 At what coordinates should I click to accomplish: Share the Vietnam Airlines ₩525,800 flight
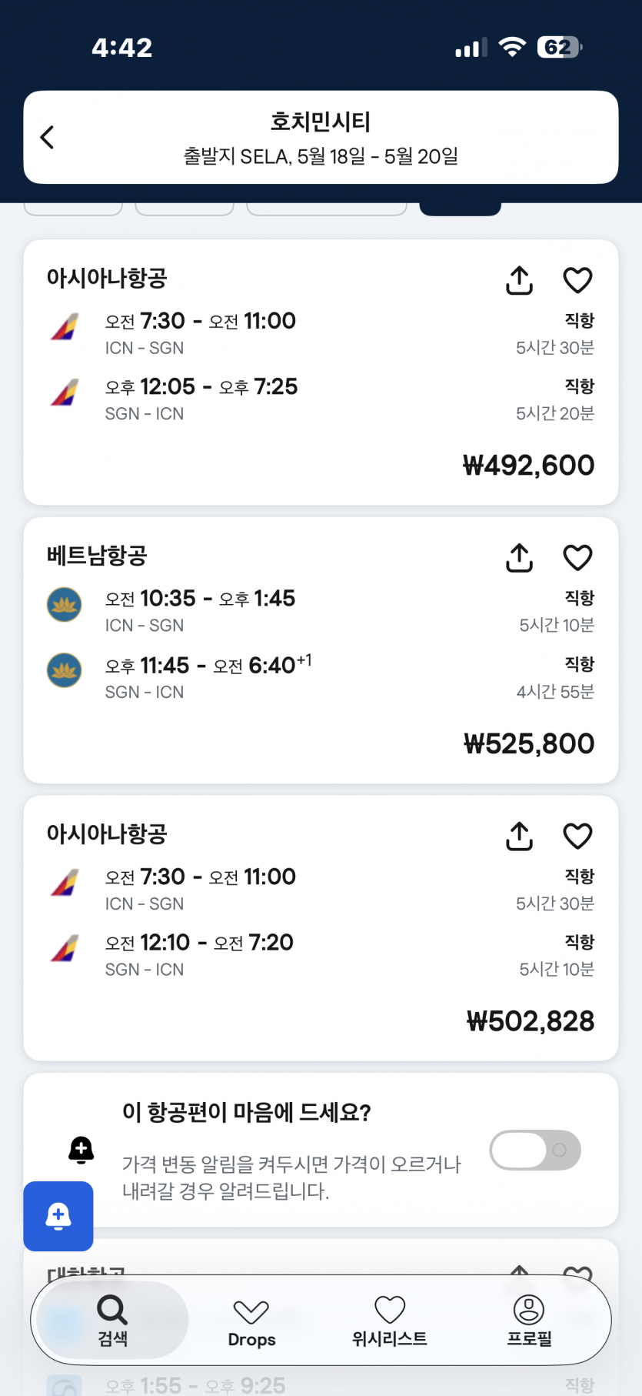[x=519, y=559]
